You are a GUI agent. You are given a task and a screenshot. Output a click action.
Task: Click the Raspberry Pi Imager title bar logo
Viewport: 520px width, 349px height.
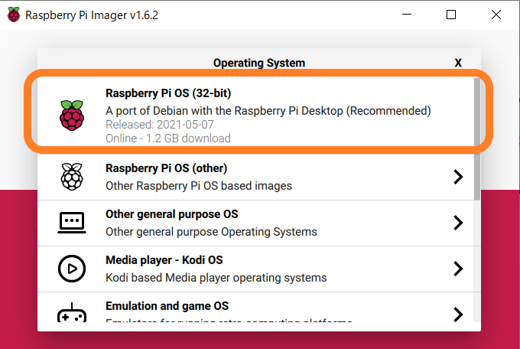pyautogui.click(x=14, y=15)
